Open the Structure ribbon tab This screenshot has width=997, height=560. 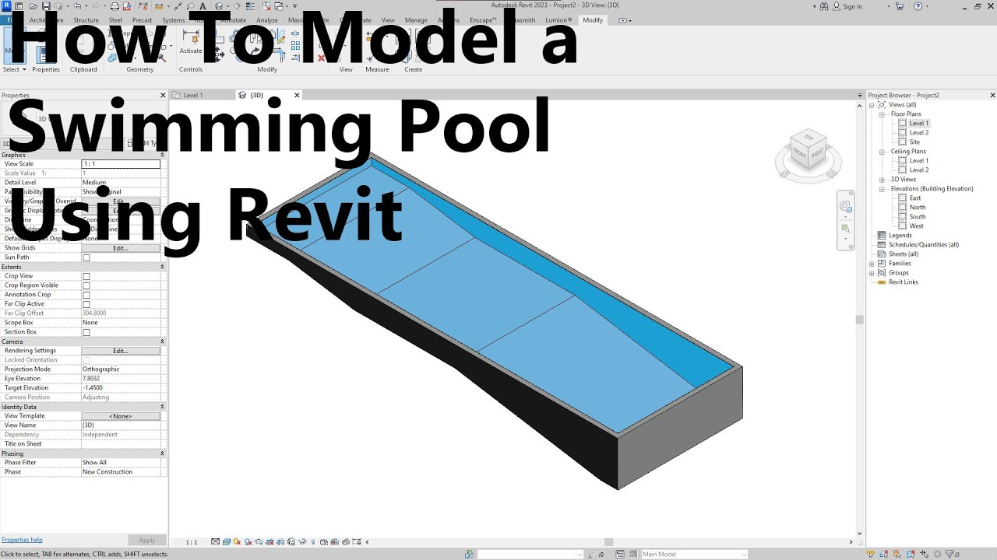click(x=86, y=20)
